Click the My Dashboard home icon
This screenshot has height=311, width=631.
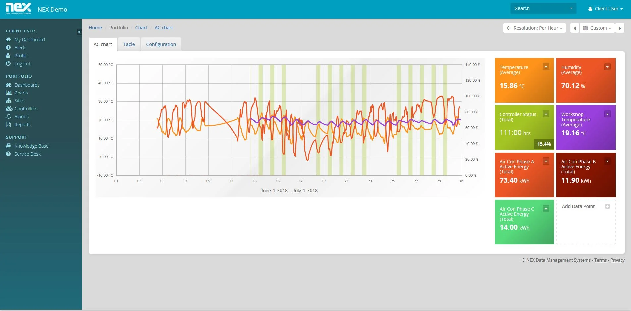tap(9, 39)
